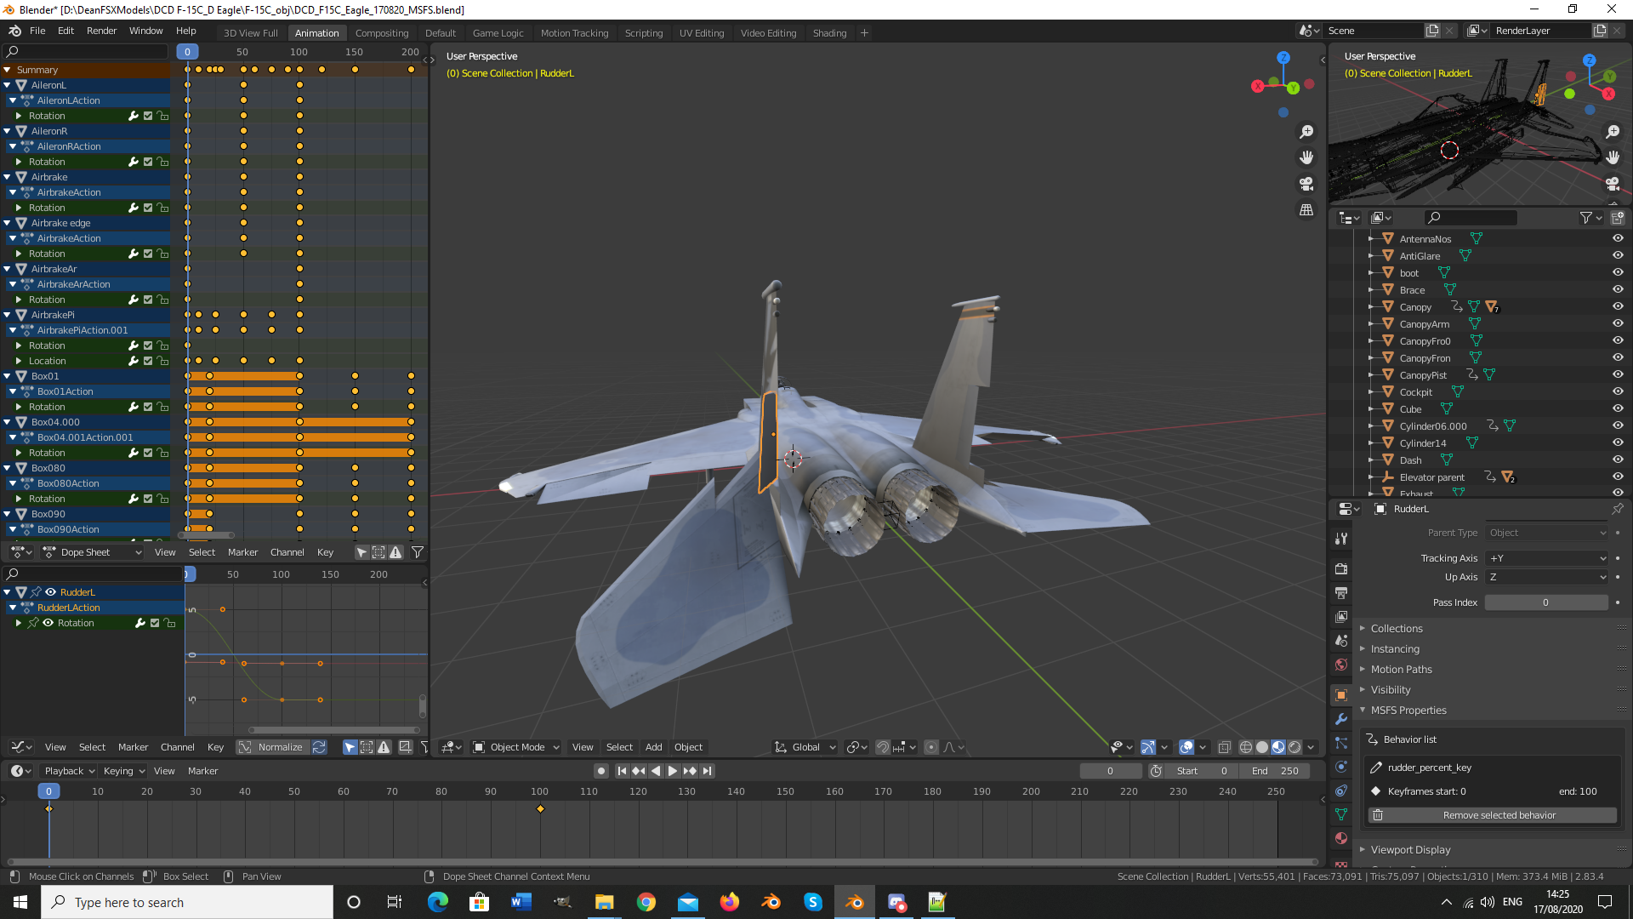Viewport: 1633px width, 919px height.
Task: Click the zoom magnifier icon in viewport gizmos
Action: pos(1307,131)
